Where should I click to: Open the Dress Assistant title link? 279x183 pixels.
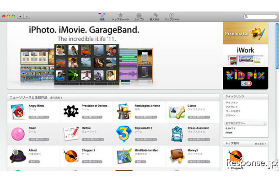[x=198, y=128]
